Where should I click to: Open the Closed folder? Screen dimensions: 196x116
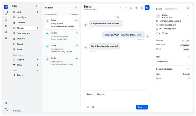tap(25, 44)
